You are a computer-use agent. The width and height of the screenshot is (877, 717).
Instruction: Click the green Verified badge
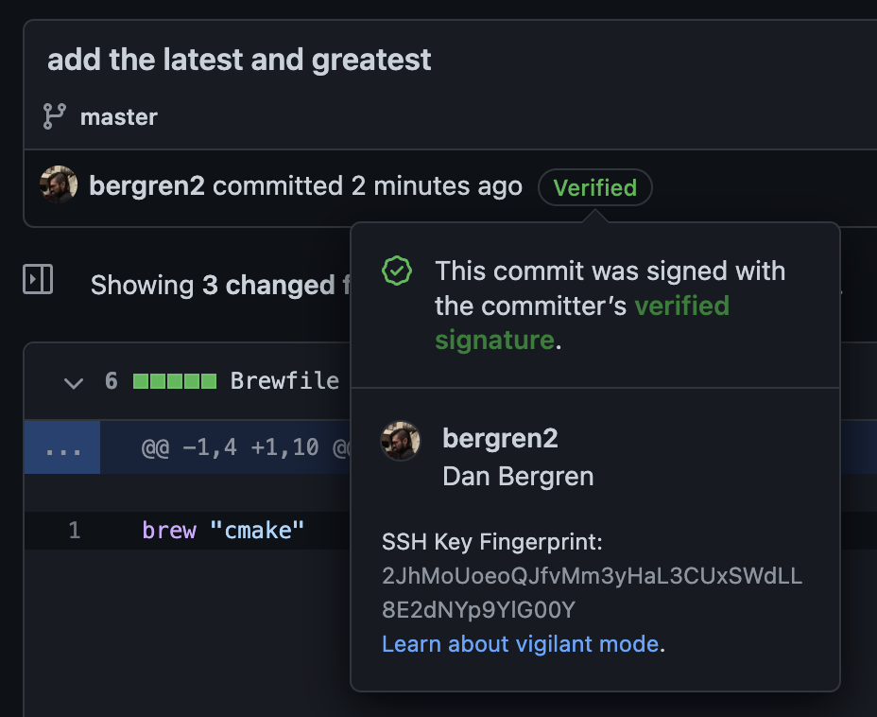pos(595,187)
